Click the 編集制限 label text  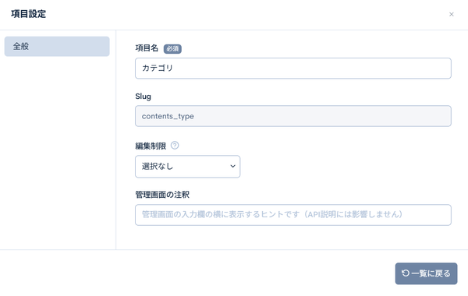[151, 146]
